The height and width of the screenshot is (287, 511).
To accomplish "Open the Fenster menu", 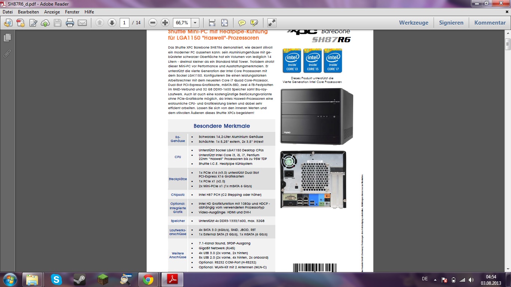I will point(72,12).
